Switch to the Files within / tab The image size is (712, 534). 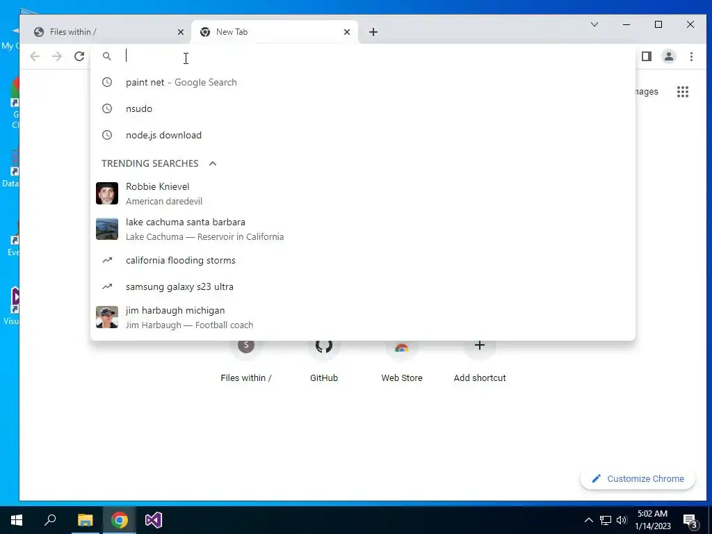pos(106,32)
